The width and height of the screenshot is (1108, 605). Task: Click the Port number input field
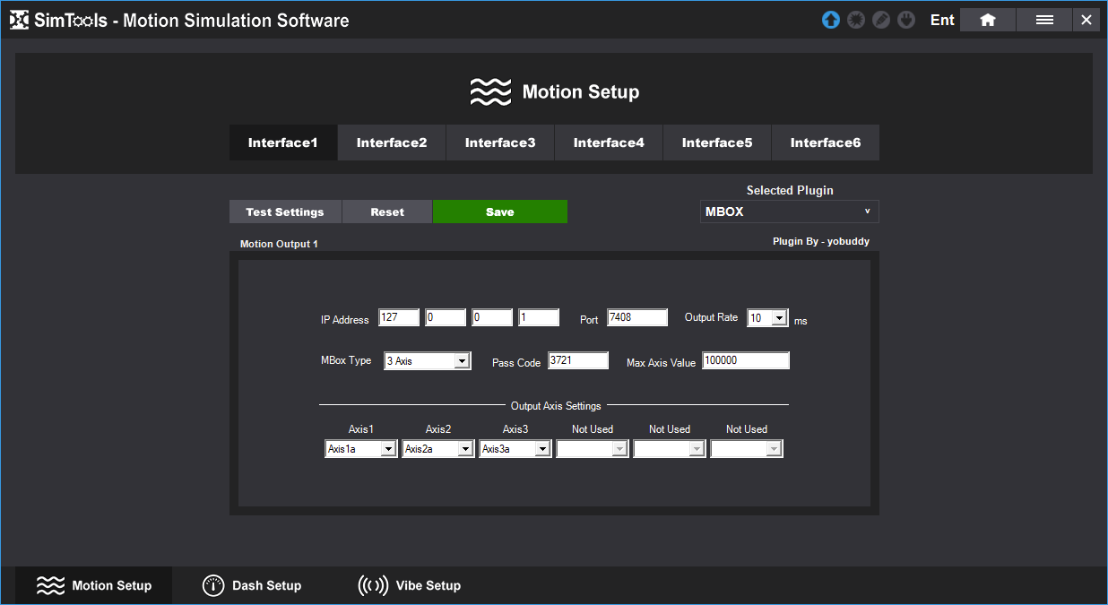coord(637,317)
